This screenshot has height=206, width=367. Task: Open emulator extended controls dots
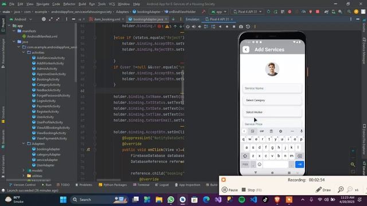click(x=255, y=27)
